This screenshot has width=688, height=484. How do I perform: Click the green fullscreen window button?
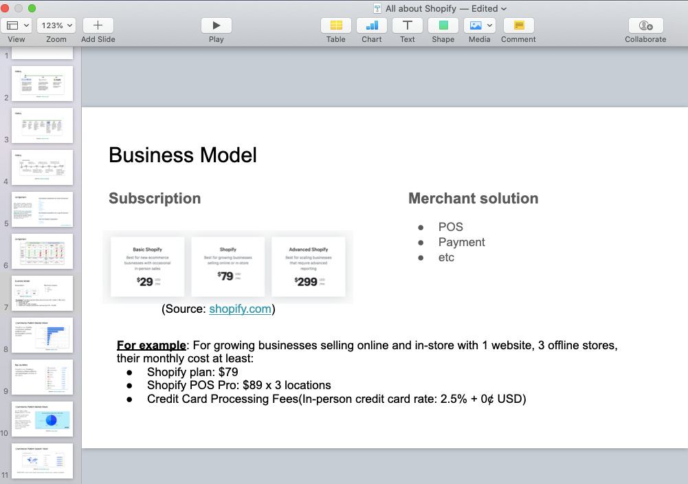click(32, 8)
